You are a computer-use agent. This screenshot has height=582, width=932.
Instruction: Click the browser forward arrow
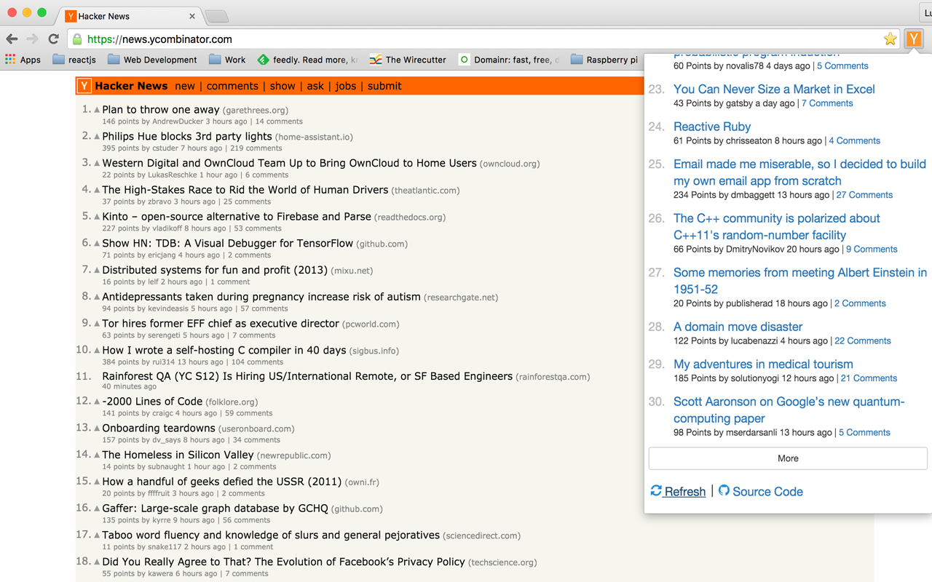coord(32,39)
